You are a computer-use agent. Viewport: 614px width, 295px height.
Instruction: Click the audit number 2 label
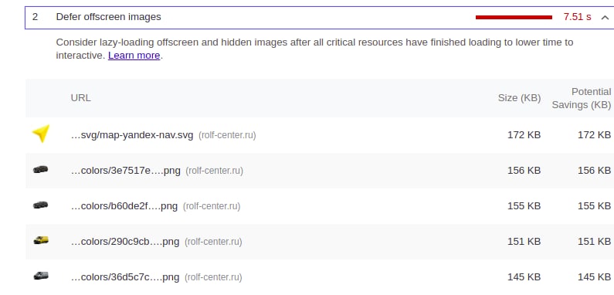35,17
